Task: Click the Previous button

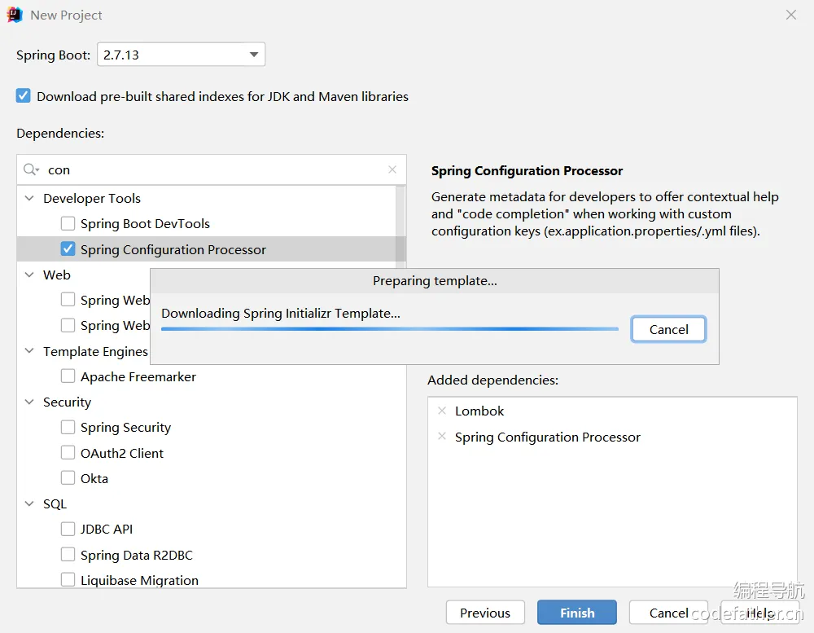Action: pyautogui.click(x=485, y=613)
